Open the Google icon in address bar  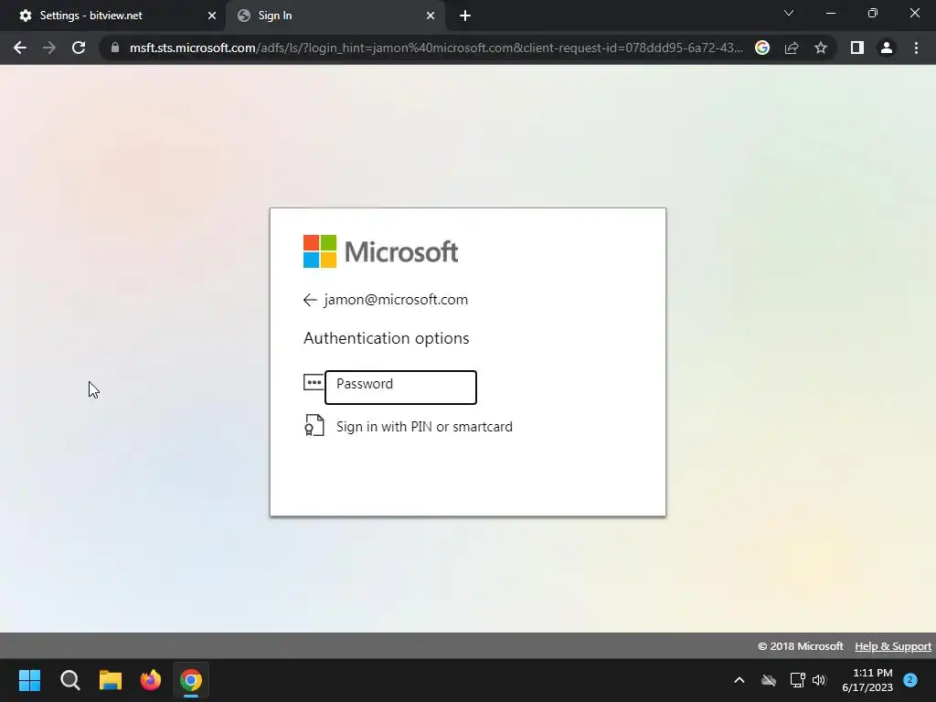pos(762,48)
